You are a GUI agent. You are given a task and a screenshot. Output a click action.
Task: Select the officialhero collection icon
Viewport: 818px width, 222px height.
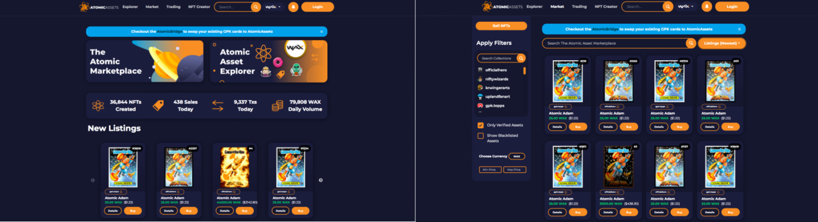[x=480, y=70]
